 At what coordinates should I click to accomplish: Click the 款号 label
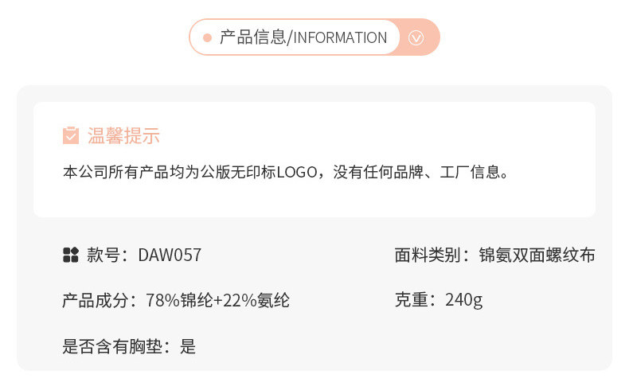tap(103, 255)
